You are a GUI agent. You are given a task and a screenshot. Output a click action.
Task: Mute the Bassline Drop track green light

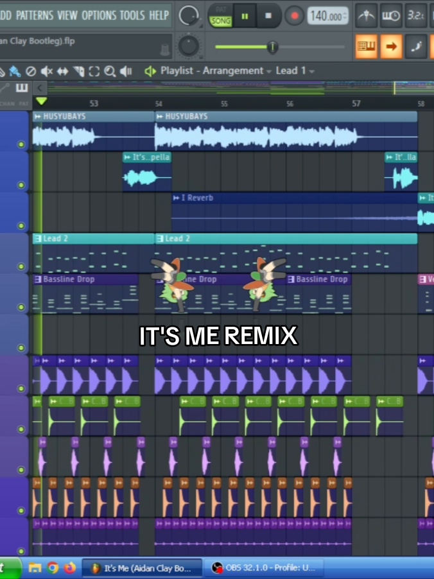[21, 307]
